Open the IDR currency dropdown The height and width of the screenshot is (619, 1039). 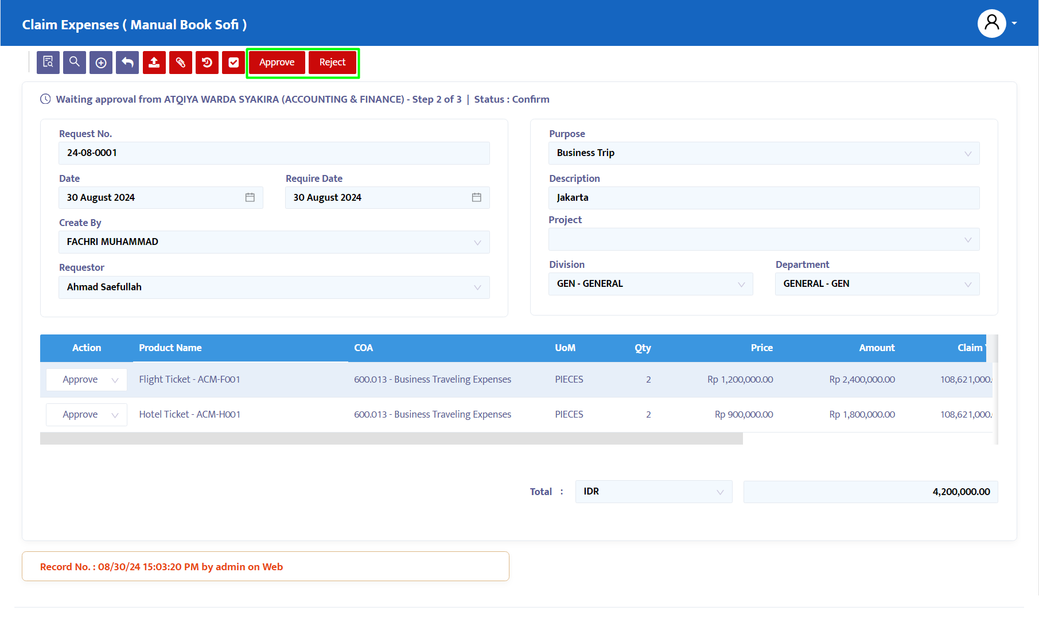[654, 492]
